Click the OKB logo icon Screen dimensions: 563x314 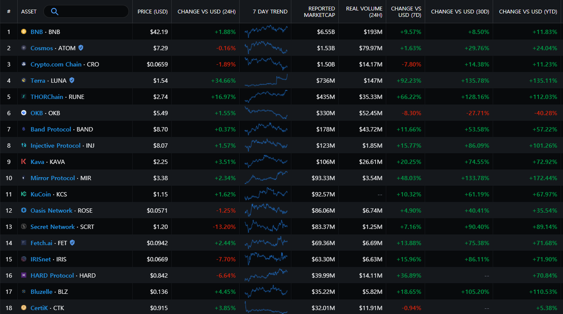[24, 113]
